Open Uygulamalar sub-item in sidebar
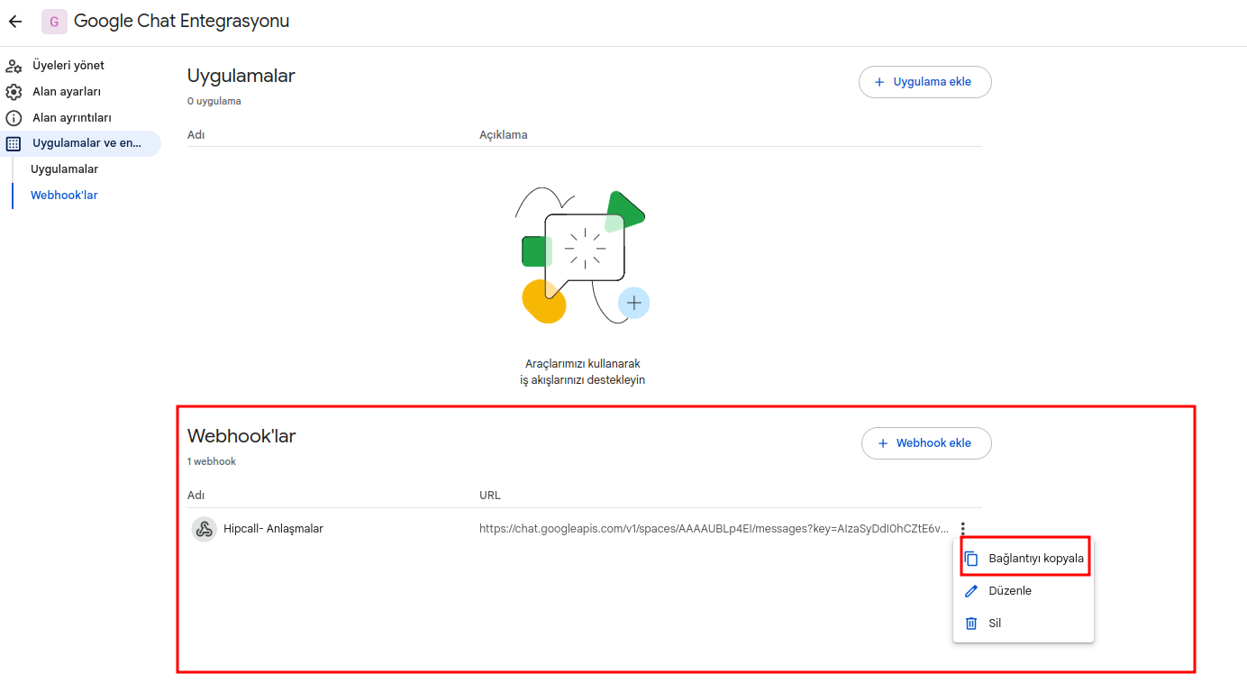 click(64, 169)
